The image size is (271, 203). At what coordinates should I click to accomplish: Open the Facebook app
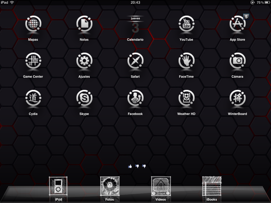pos(135,98)
